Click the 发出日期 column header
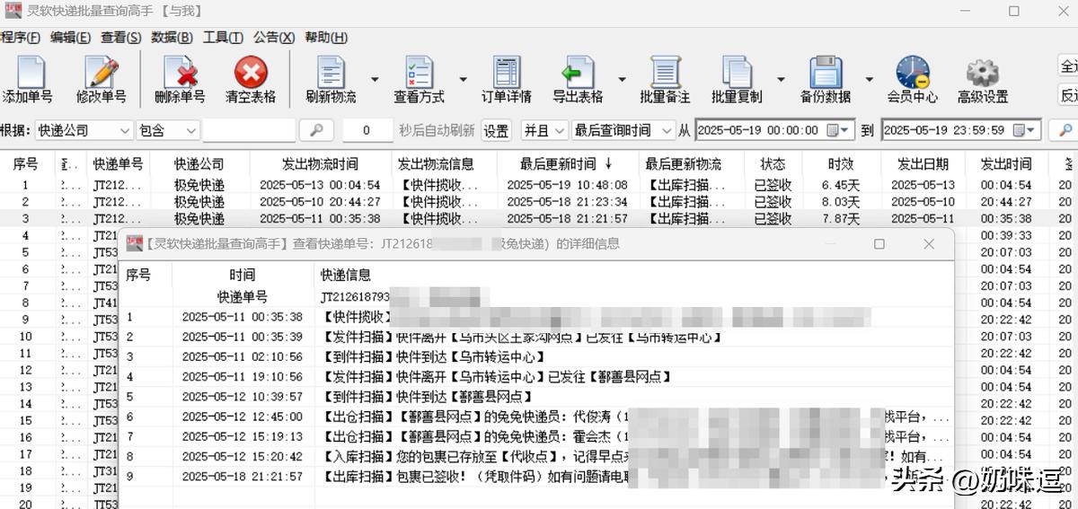Screen dimensions: 1078x509 [923, 164]
